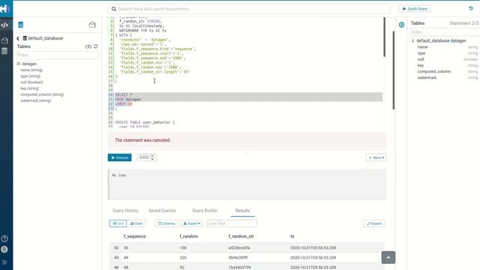Click the results Live filter field

tap(232, 223)
